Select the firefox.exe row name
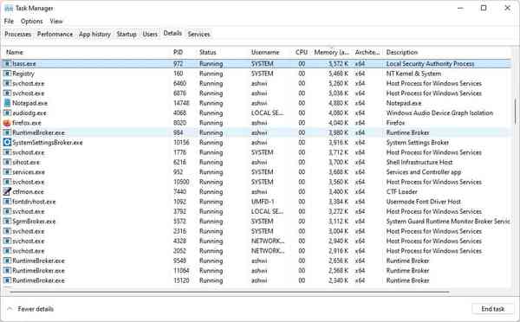 coord(27,123)
